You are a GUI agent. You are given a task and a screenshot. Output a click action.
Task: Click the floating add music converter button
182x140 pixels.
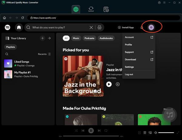(170, 114)
